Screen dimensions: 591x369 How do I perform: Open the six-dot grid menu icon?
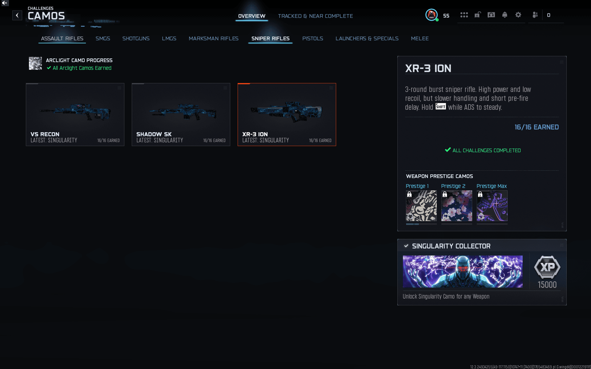464,15
